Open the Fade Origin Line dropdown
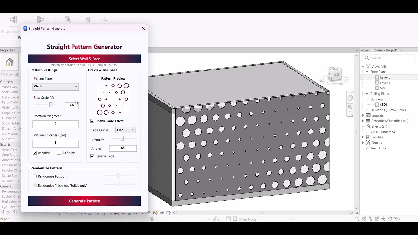The width and height of the screenshot is (418, 235). 125,130
